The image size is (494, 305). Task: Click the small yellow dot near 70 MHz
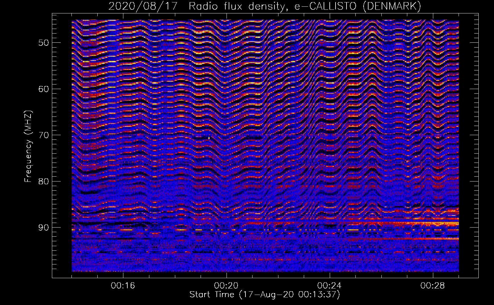(209, 138)
